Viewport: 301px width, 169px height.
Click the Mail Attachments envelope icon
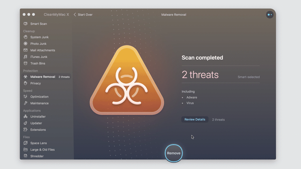pos(25,50)
